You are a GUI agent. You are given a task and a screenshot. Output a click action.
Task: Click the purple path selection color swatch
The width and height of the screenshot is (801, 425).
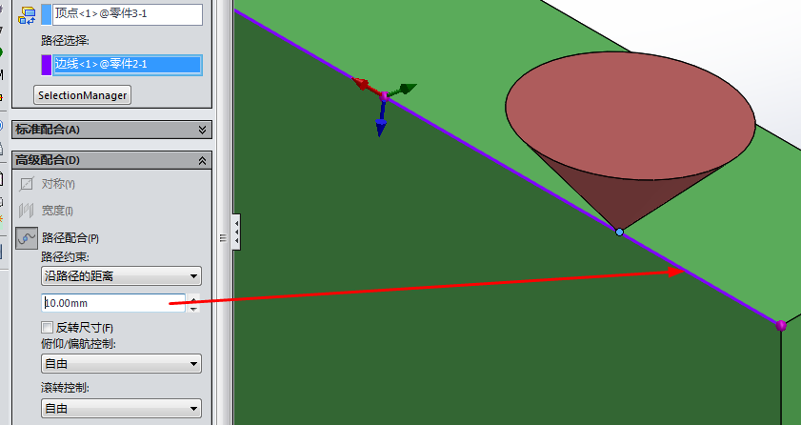(x=46, y=64)
